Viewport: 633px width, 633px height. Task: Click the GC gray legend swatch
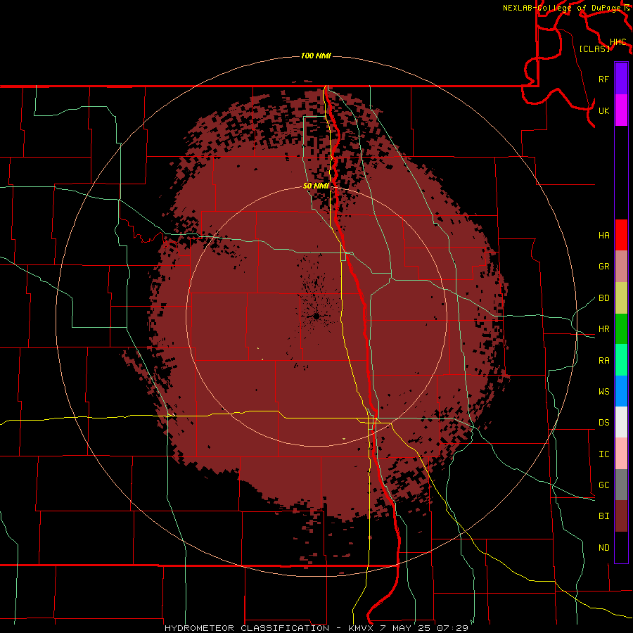pyautogui.click(x=621, y=485)
